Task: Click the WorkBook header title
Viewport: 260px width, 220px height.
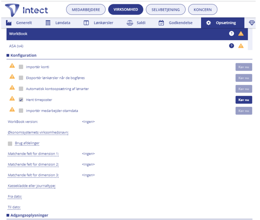Action: coord(18,34)
